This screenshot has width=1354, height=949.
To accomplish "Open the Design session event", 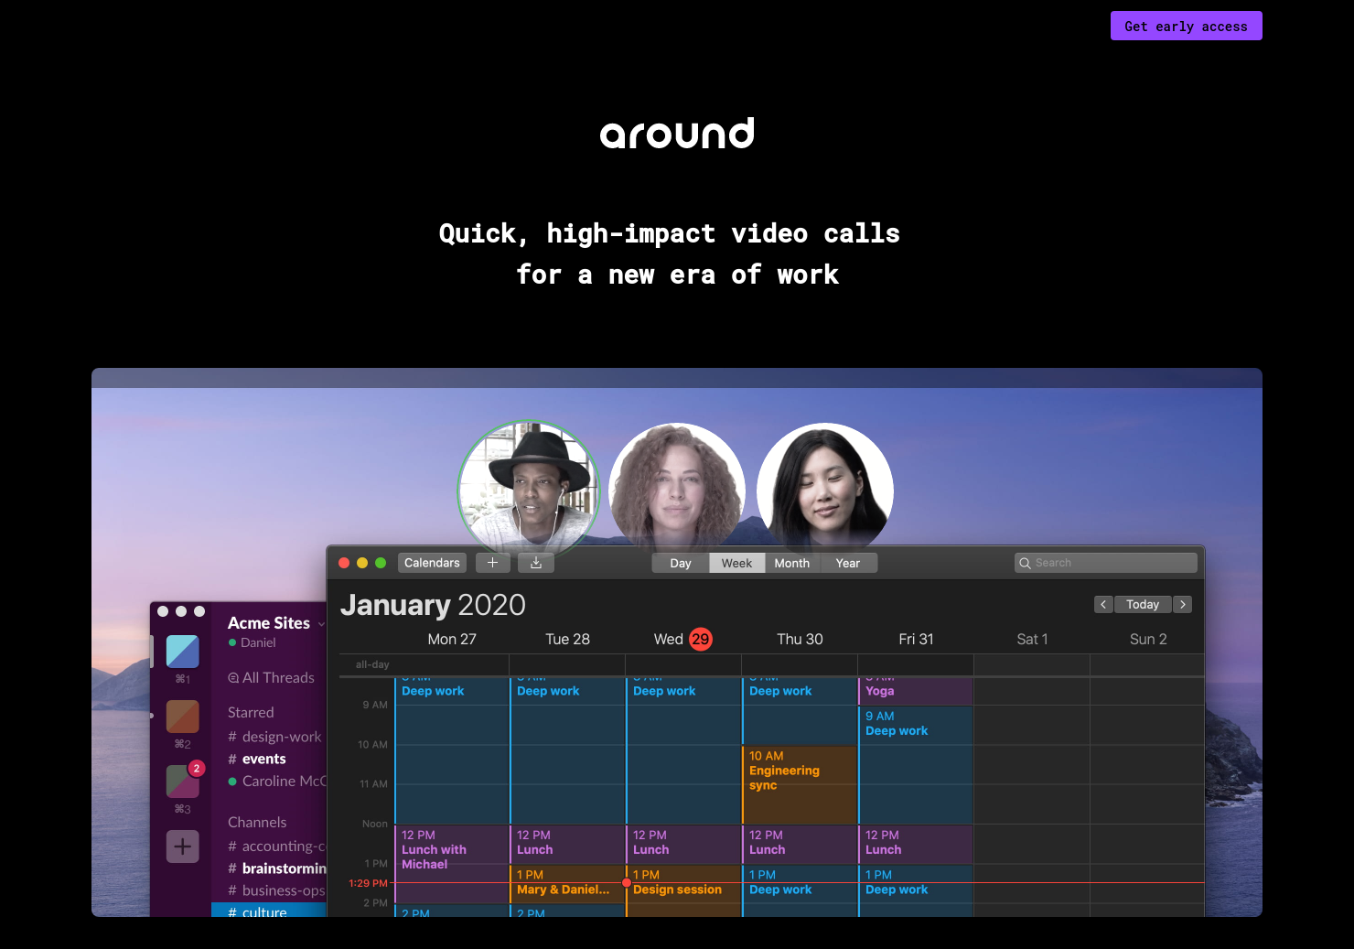I will pos(683,890).
